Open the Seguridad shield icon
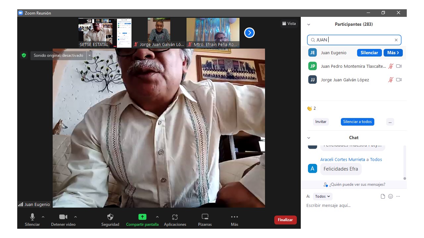The width and height of the screenshot is (424, 238). pyautogui.click(x=110, y=217)
